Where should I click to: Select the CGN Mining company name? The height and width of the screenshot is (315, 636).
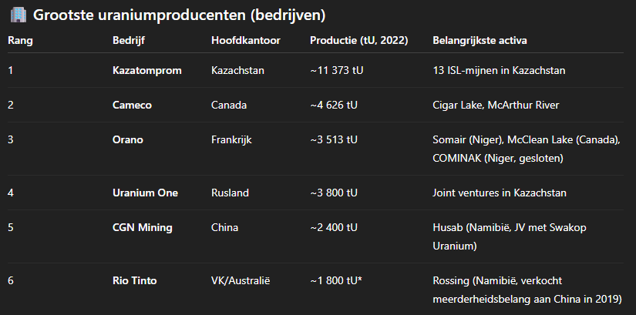pyautogui.click(x=143, y=227)
